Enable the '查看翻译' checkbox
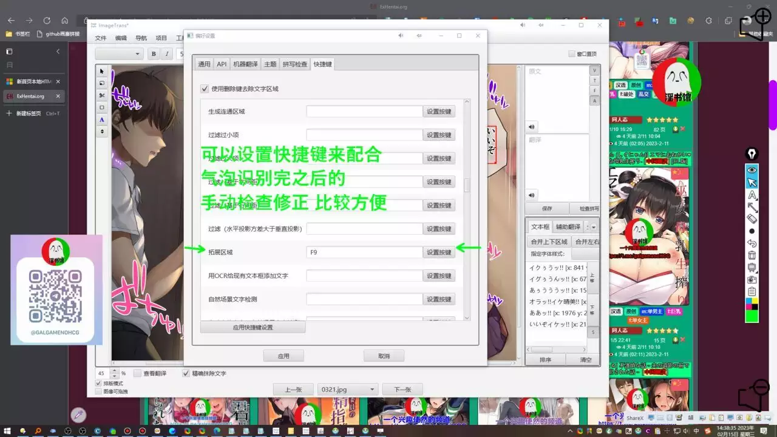The height and width of the screenshot is (437, 777). pos(137,373)
